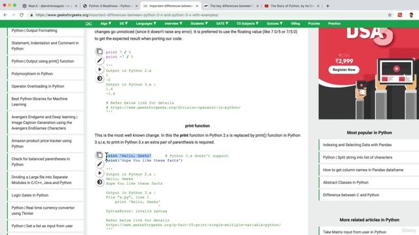Switch to The key differences between tab
The width and height of the screenshot is (419, 235).
(230, 6)
